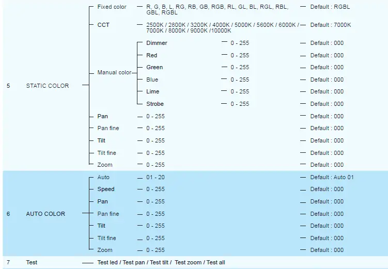Click the "Green" sub-entry
Viewport: 388px width, 269px height.
coord(154,67)
